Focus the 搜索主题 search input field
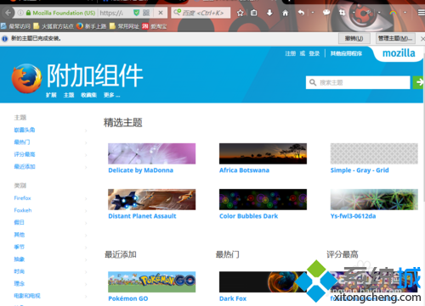Viewport: 425px width, 306px height. point(358,82)
